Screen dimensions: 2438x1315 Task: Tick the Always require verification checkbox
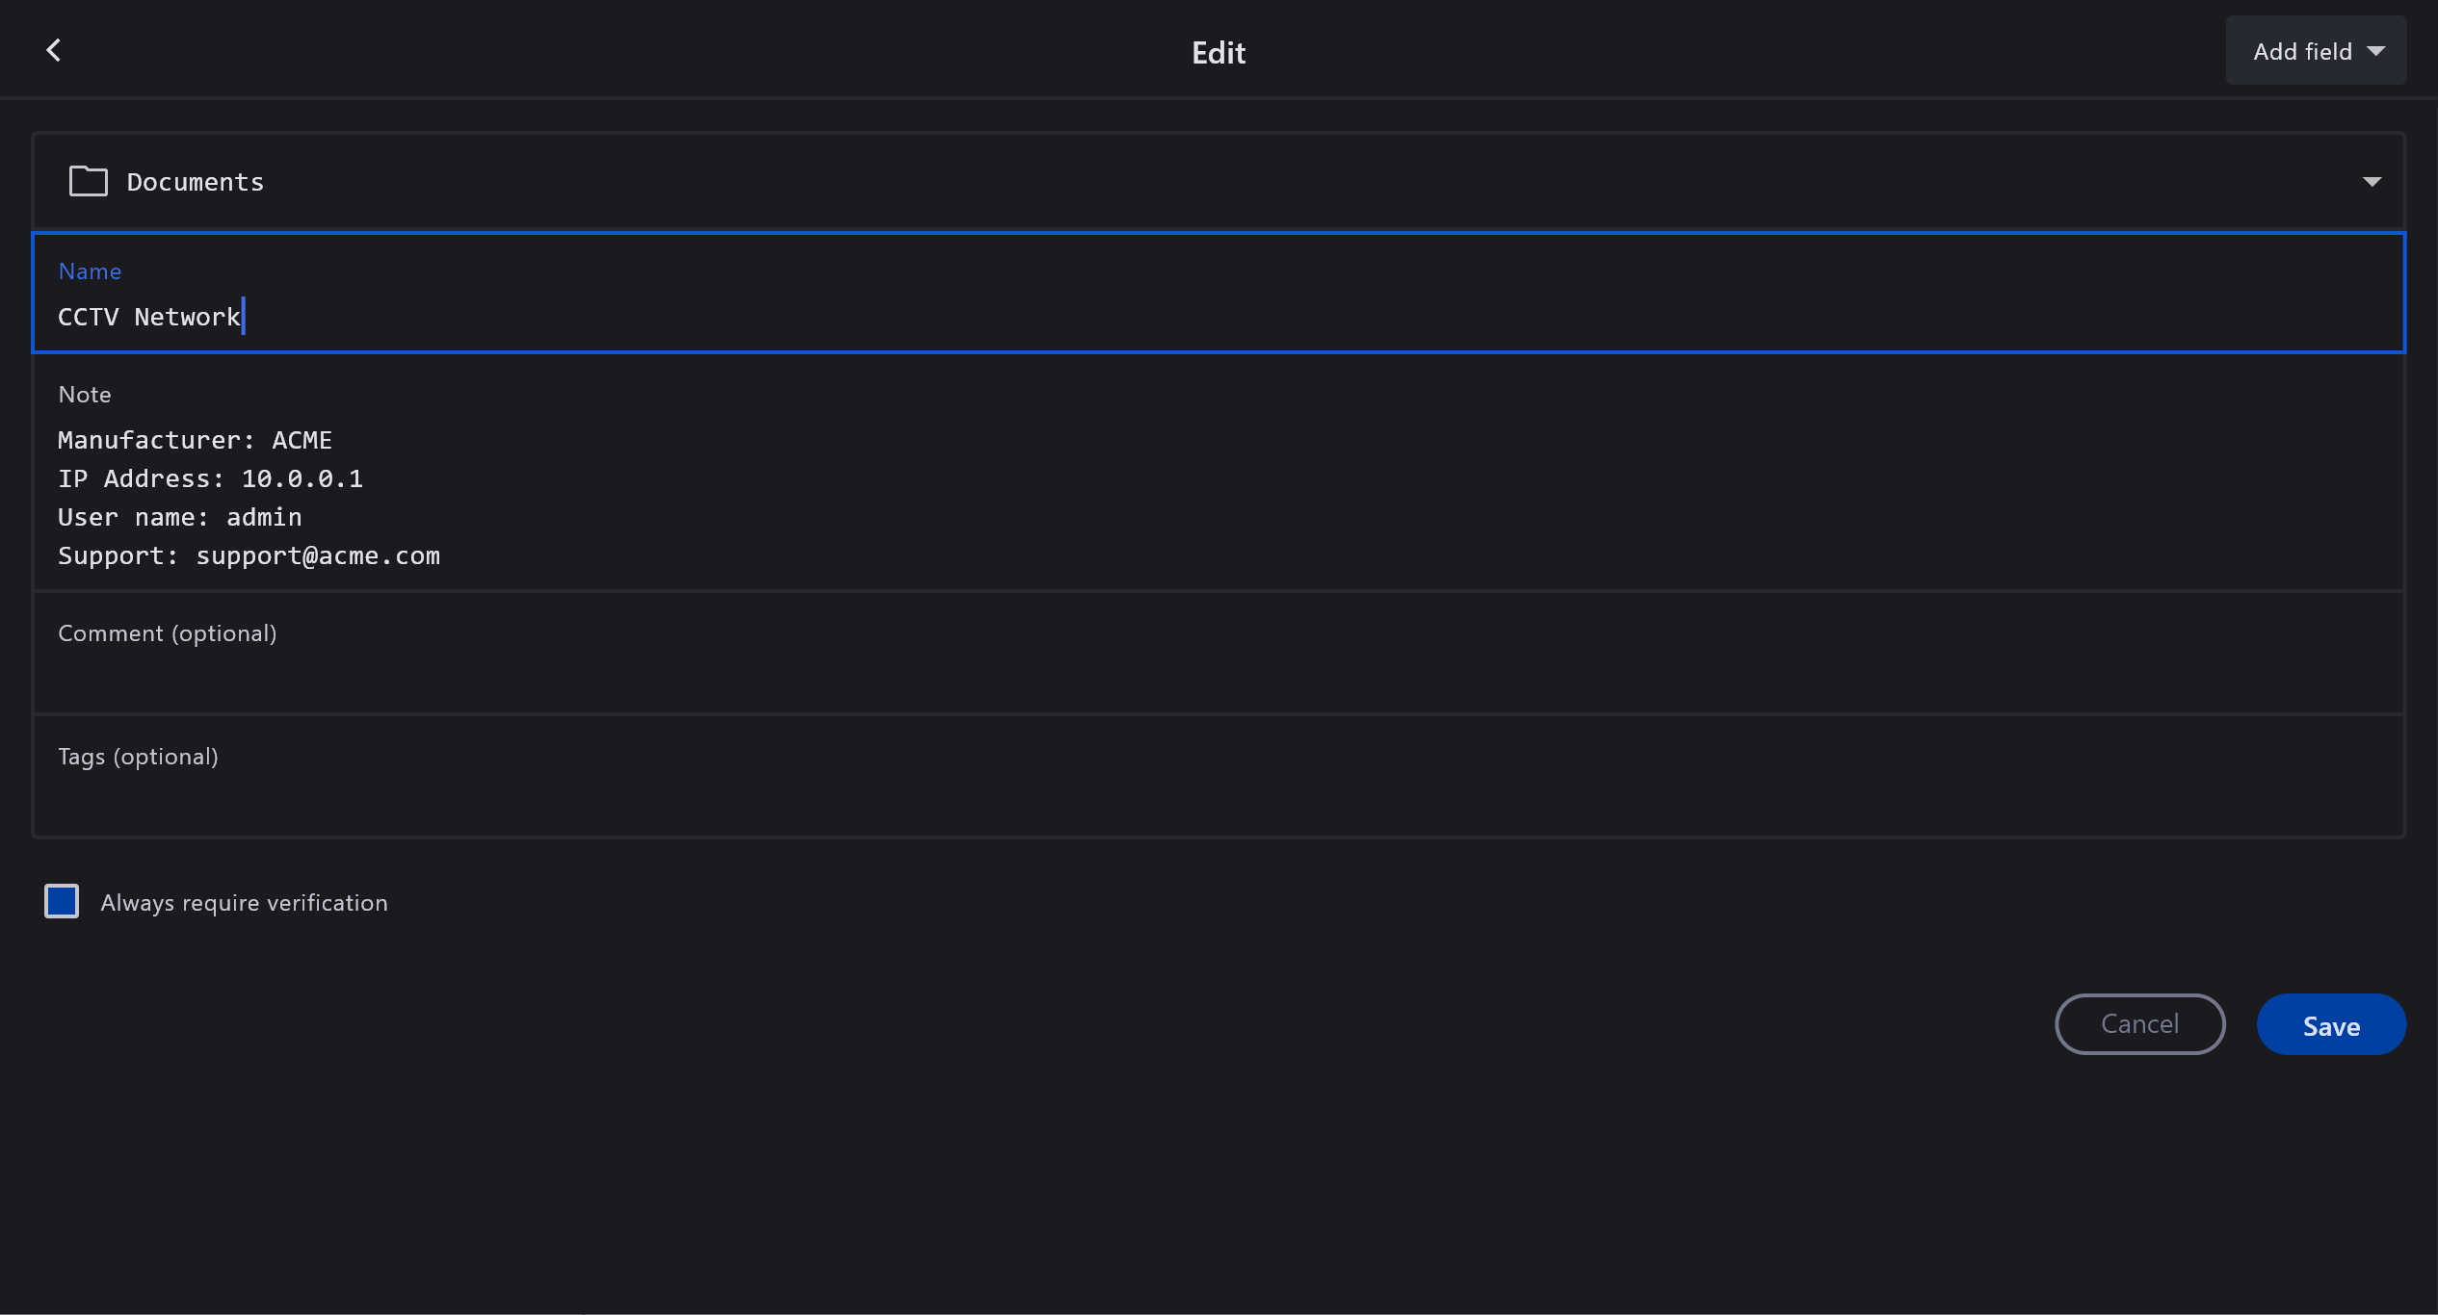point(62,902)
